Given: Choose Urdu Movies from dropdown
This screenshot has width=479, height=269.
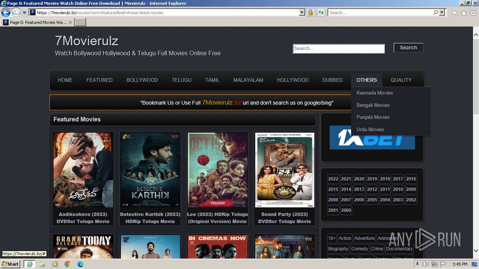Looking at the screenshot, I should point(391,129).
